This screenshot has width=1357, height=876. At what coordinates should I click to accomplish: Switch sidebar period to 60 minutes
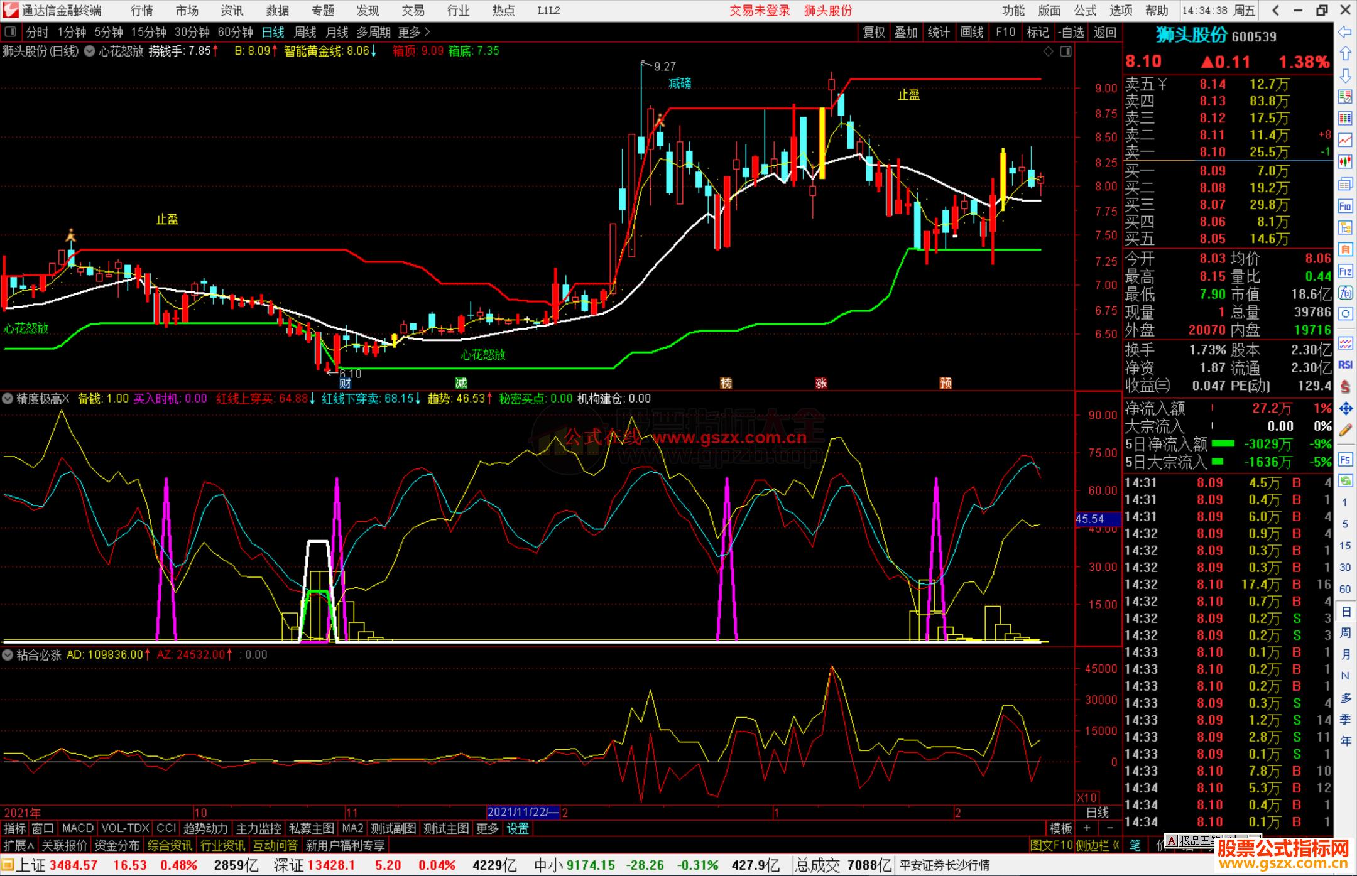coord(1345,589)
